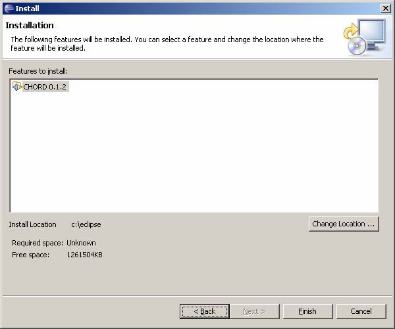
Task: Click the Required space label
Action: [38, 243]
